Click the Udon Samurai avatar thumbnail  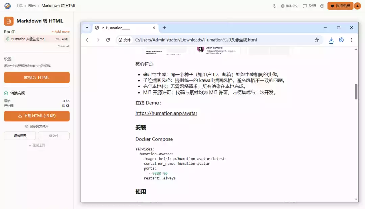point(201,49)
